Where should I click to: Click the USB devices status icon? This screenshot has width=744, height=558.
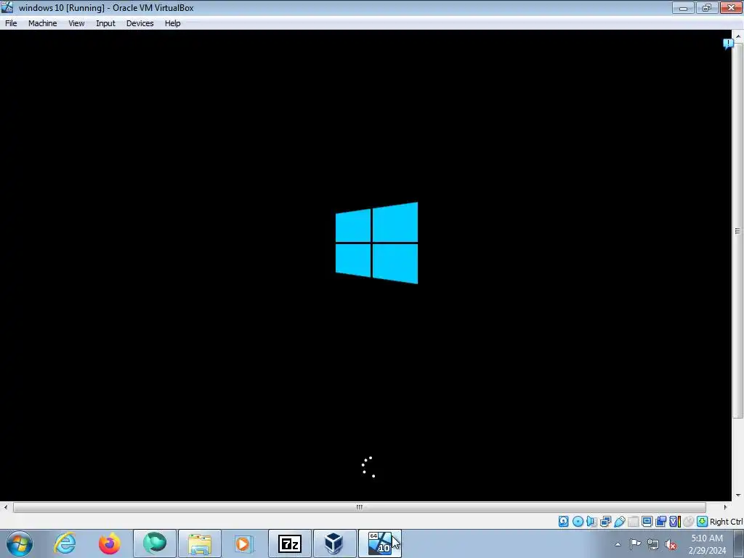pyautogui.click(x=619, y=522)
